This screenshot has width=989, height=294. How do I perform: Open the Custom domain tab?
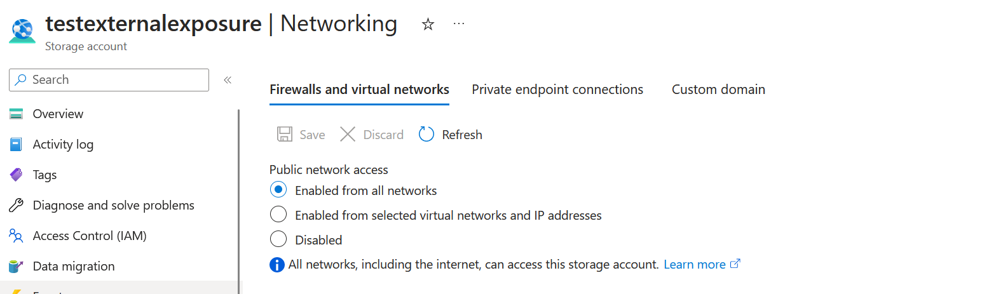coord(718,90)
